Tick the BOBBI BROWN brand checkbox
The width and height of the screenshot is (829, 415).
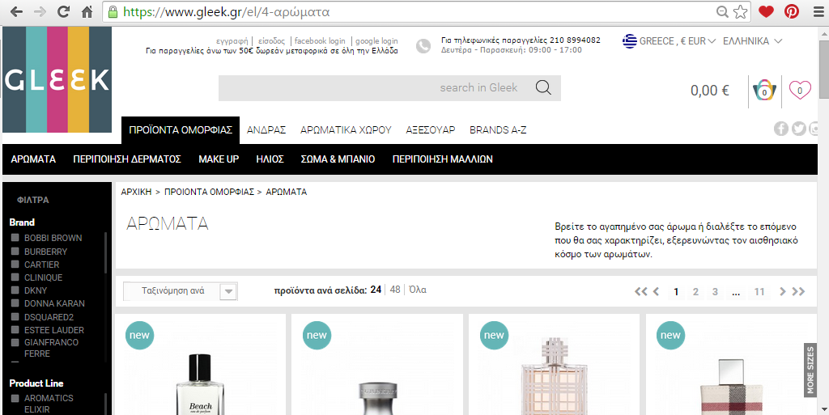pyautogui.click(x=15, y=238)
